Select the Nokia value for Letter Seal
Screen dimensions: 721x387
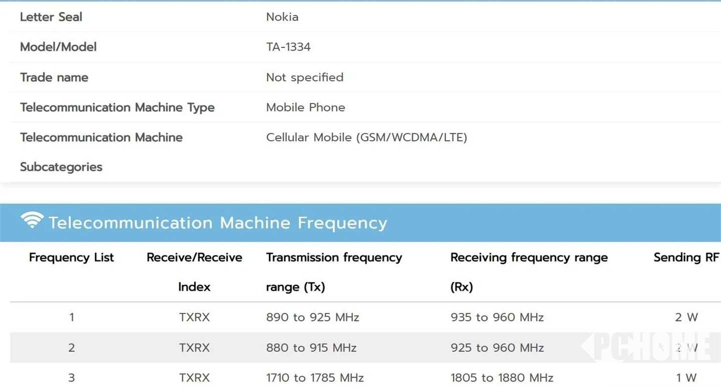282,17
